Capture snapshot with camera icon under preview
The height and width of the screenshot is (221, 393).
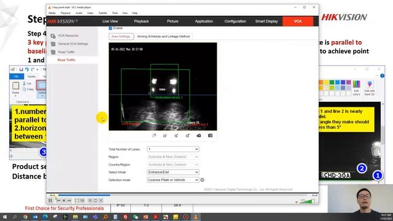pos(210,136)
